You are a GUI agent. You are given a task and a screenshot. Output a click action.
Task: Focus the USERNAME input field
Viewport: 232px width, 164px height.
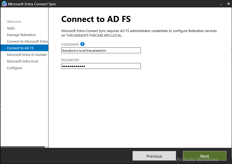(x=101, y=50)
